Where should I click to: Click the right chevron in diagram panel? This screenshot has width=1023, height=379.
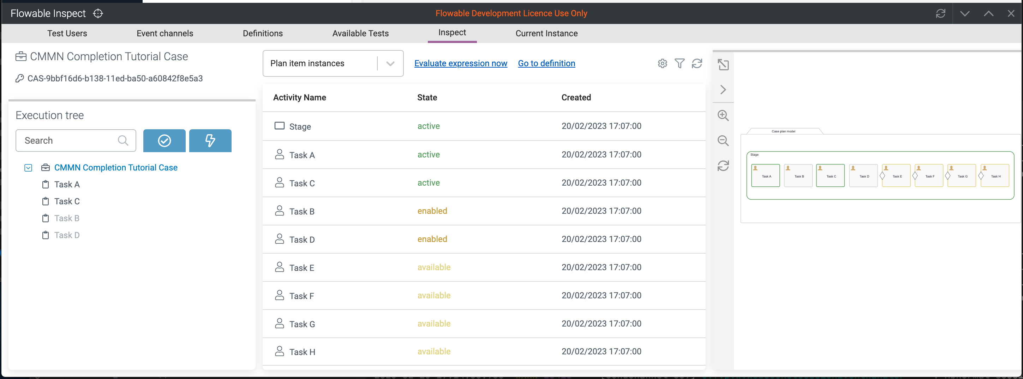point(723,89)
